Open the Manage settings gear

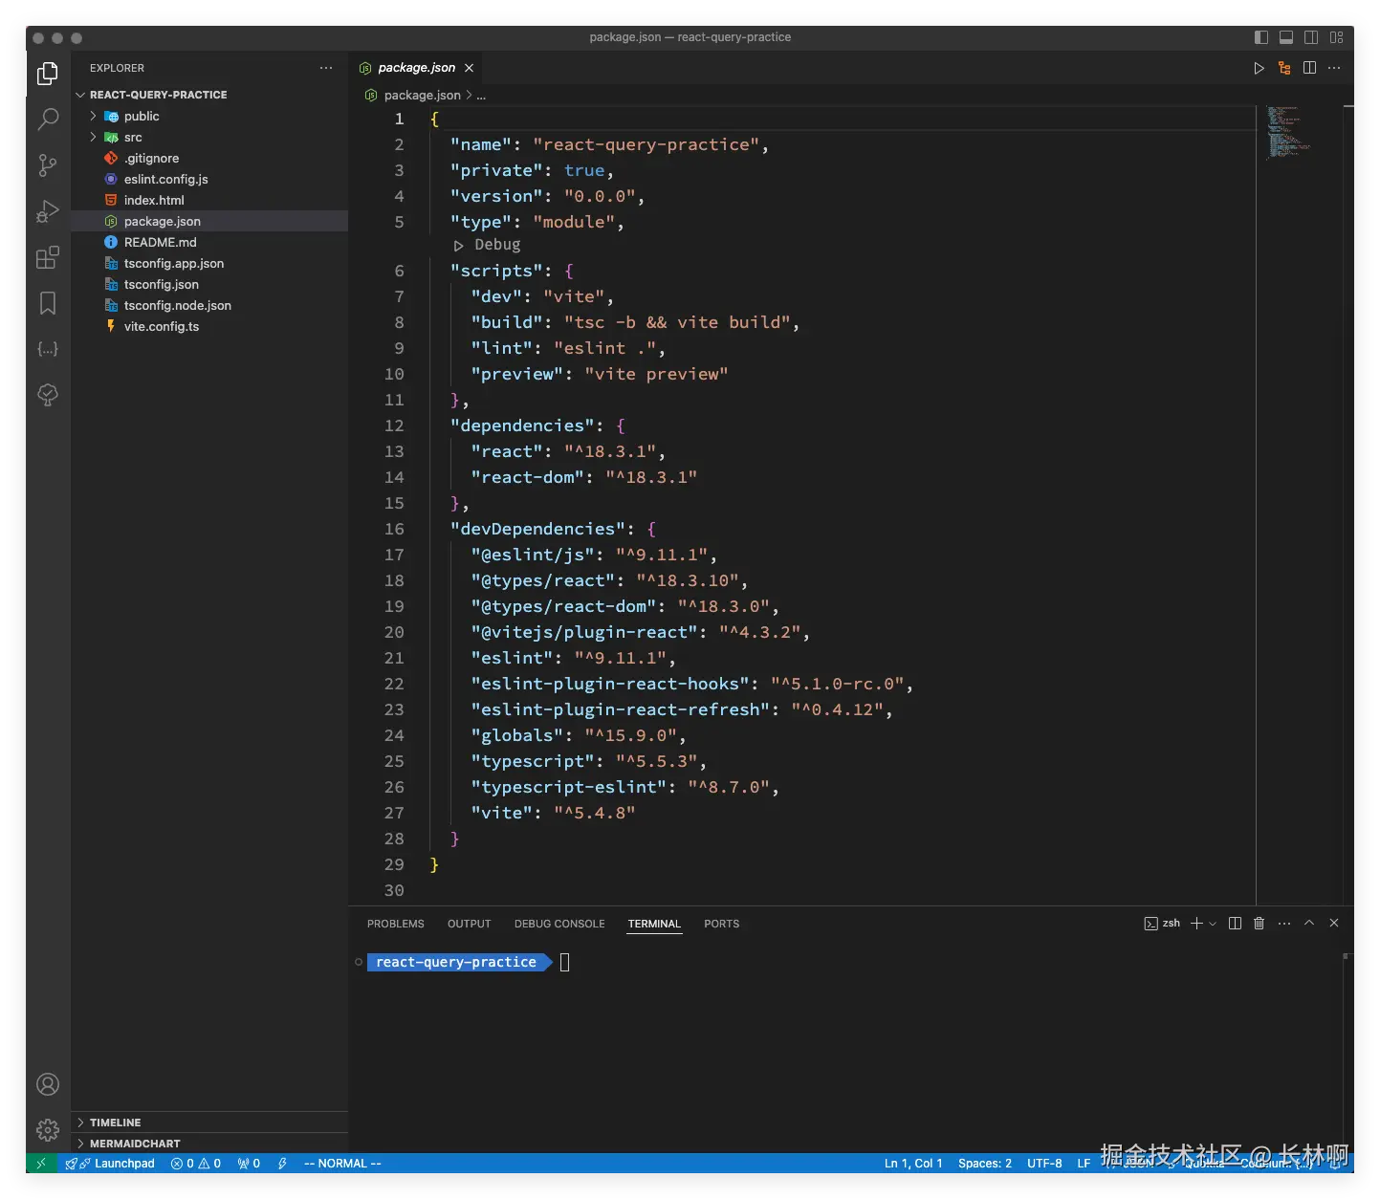[48, 1130]
